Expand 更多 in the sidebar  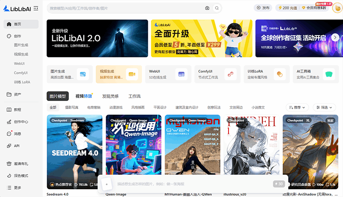(18, 188)
